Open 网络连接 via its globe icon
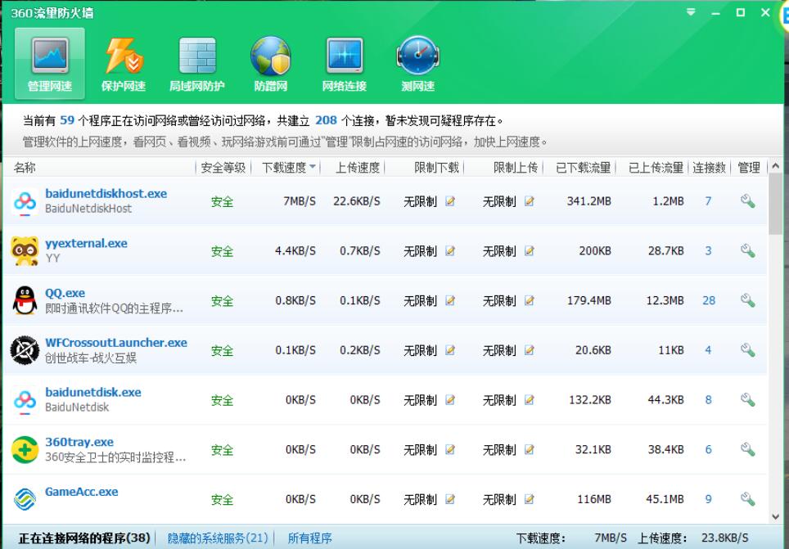Viewport: 789px width, 549px height. 343,54
